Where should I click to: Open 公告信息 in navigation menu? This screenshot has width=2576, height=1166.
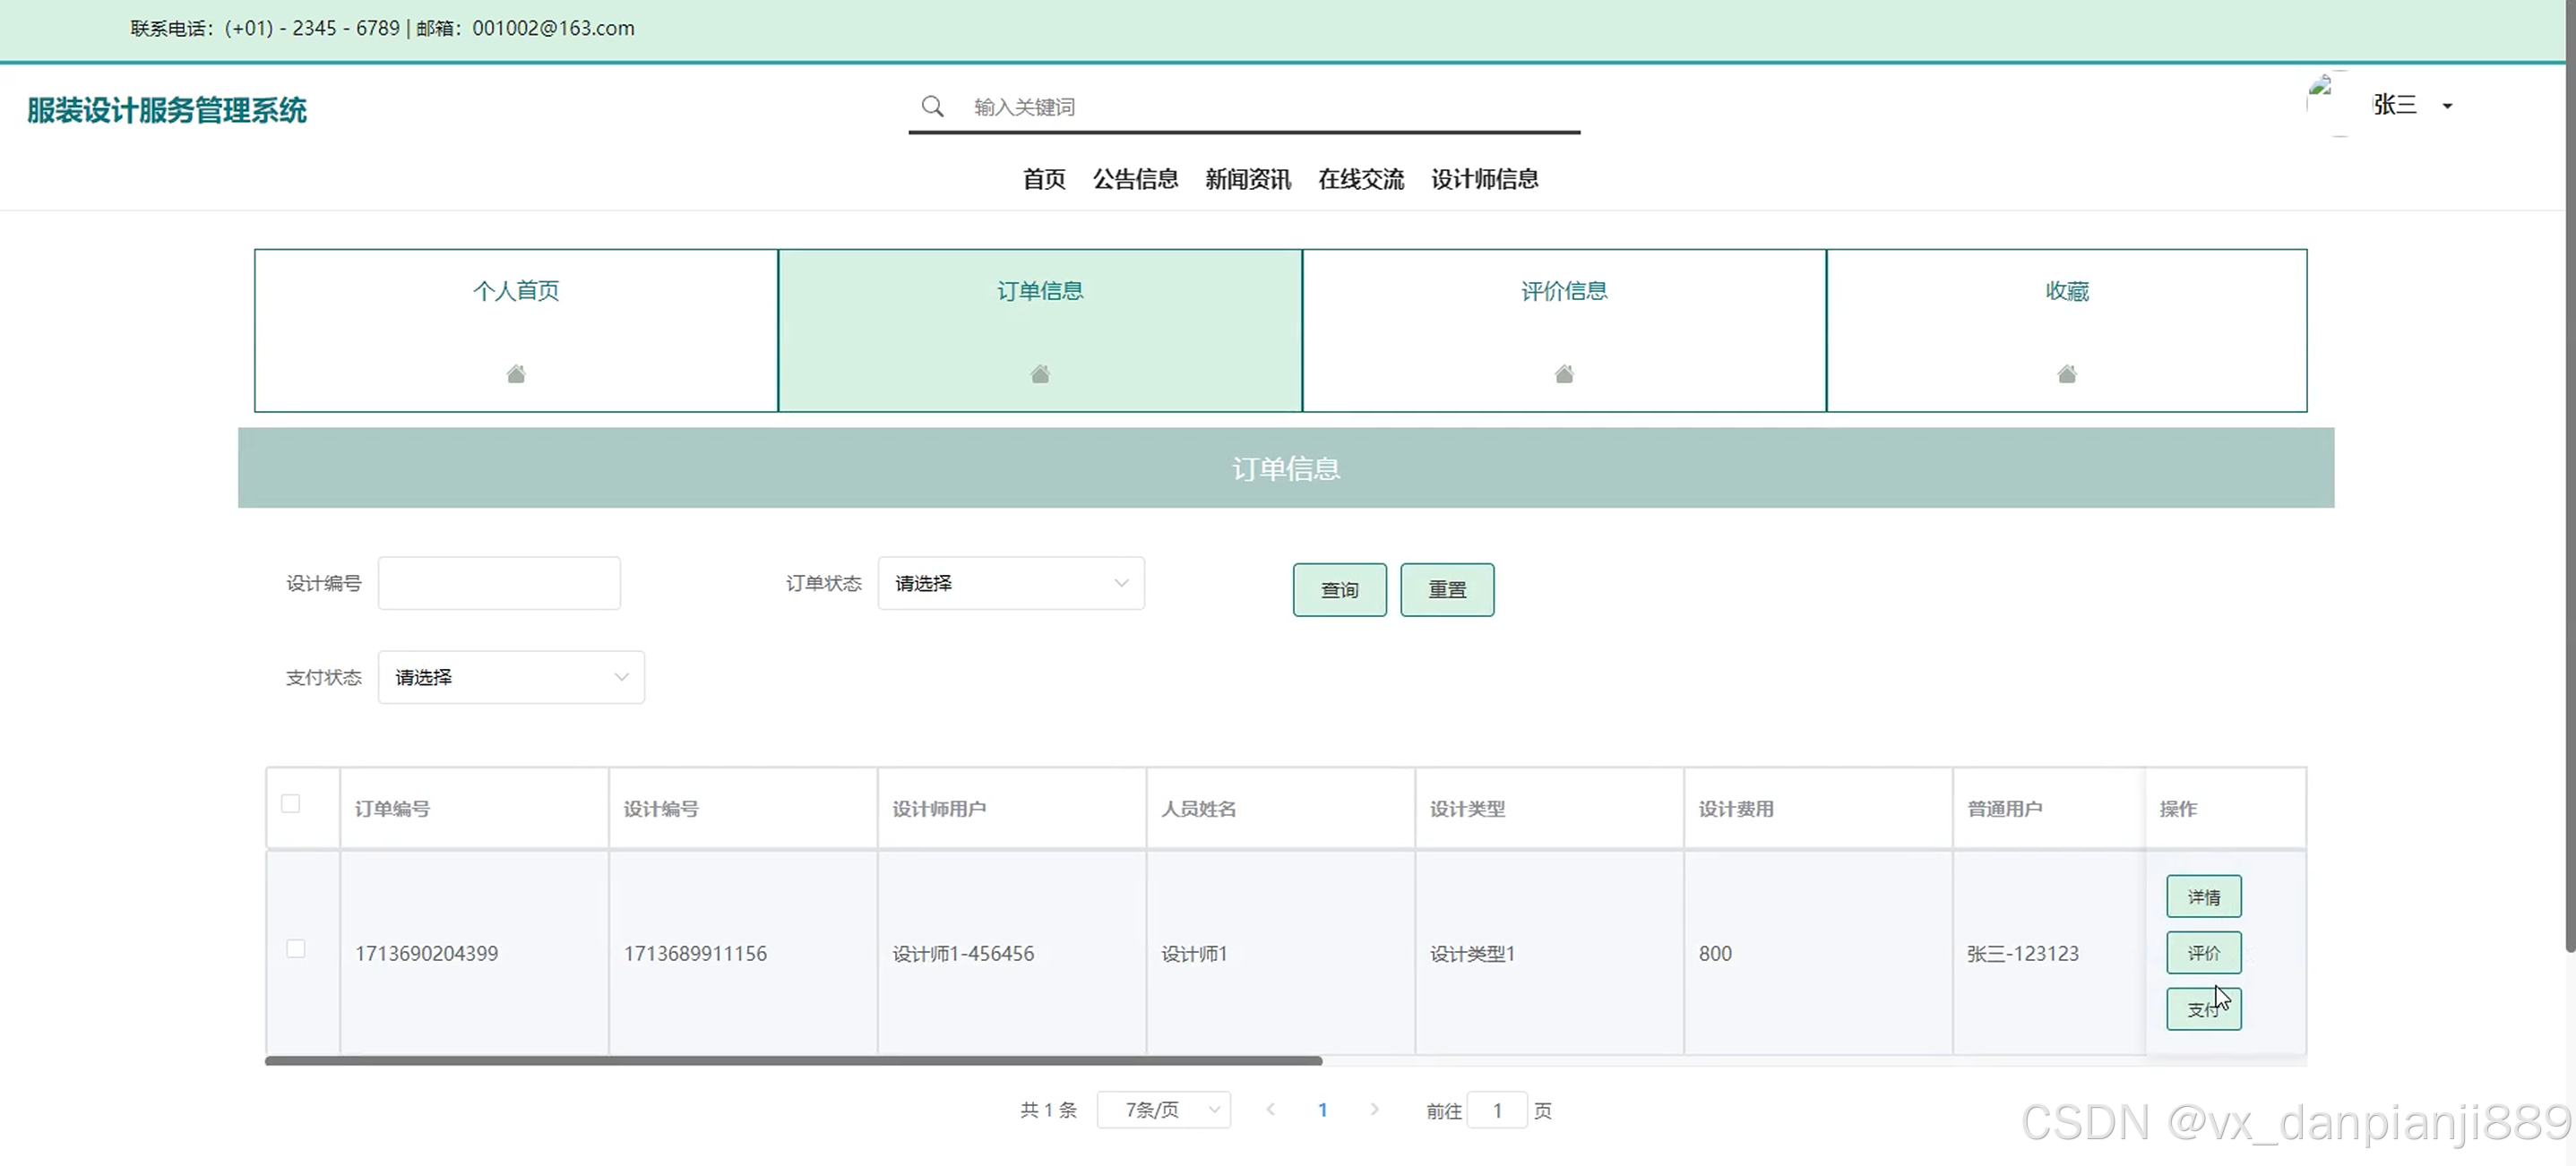pyautogui.click(x=1135, y=179)
